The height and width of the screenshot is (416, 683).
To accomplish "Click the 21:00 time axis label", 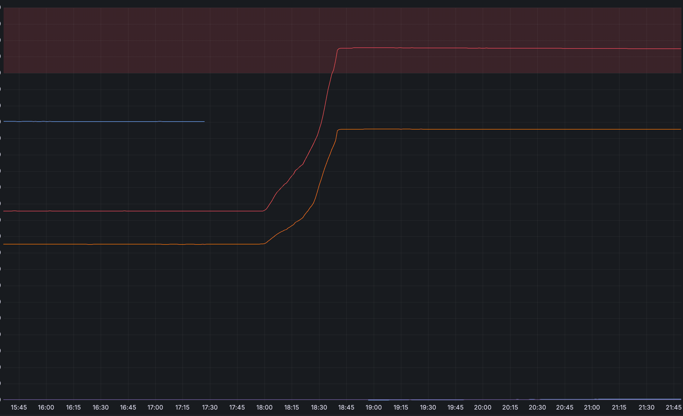I will coord(591,407).
